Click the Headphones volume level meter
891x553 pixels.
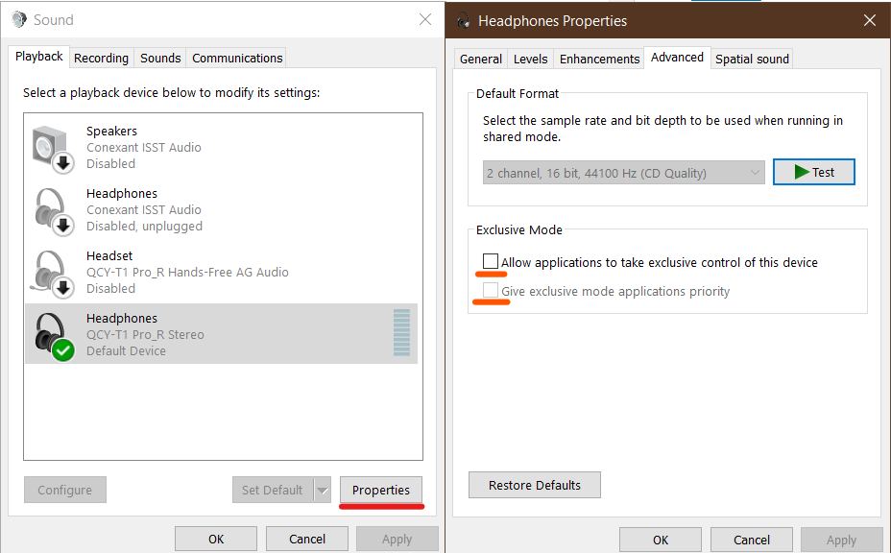[x=401, y=333]
